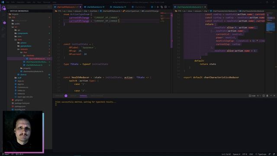This screenshot has width=277, height=156.
Task: Change file encoding via UTF-8
Action: point(245,154)
